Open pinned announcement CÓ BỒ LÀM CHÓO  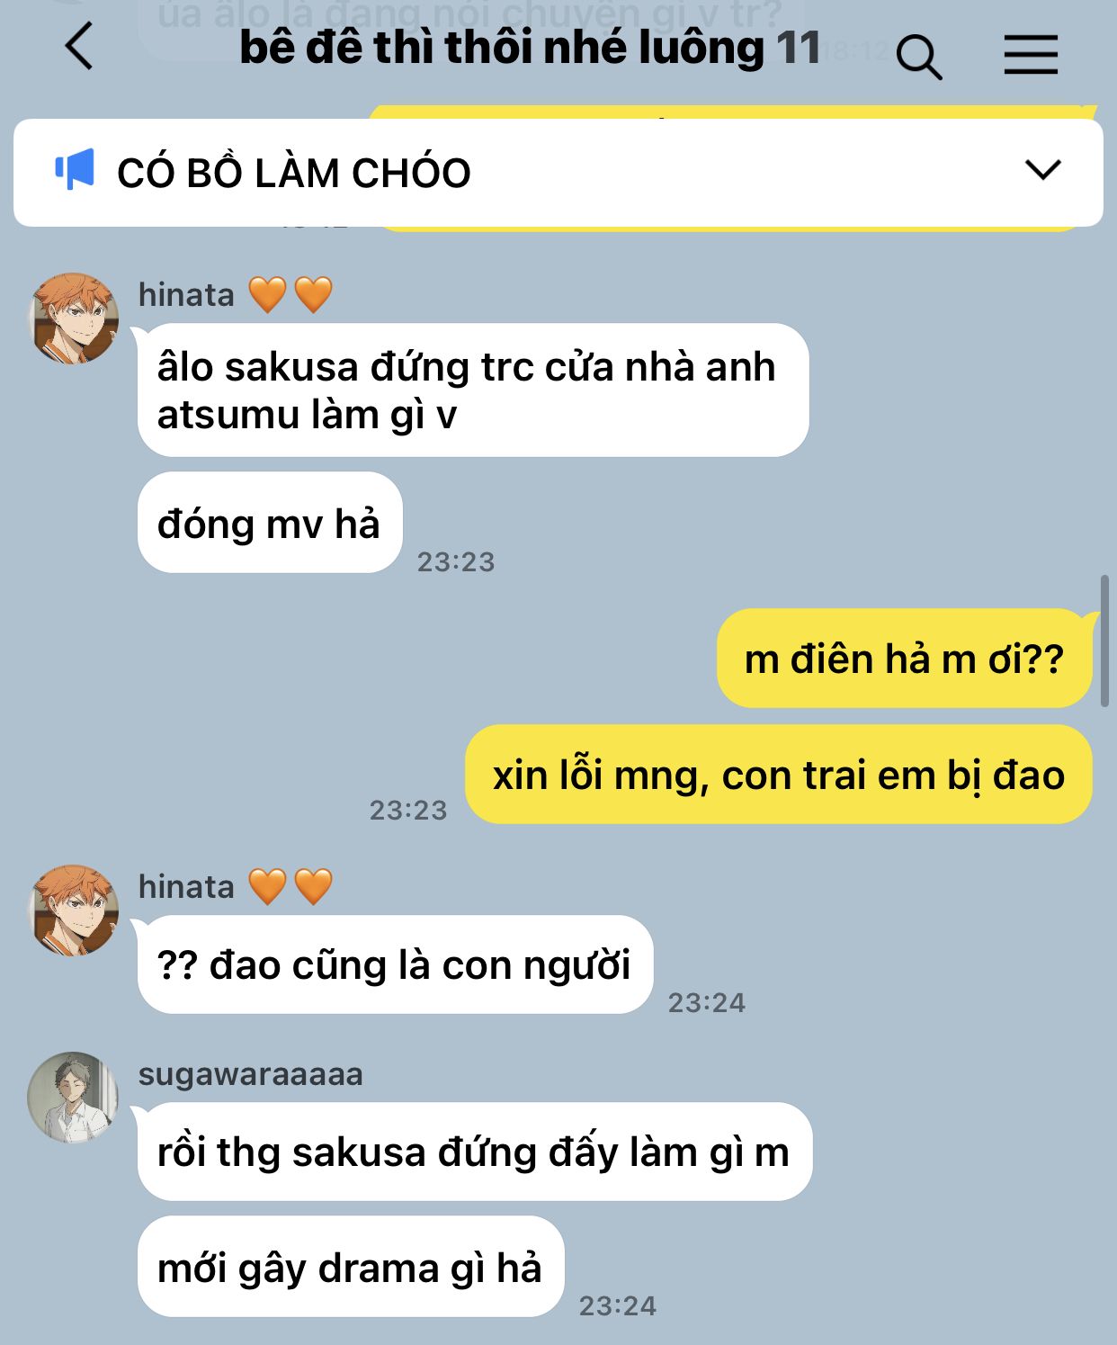(x=558, y=172)
